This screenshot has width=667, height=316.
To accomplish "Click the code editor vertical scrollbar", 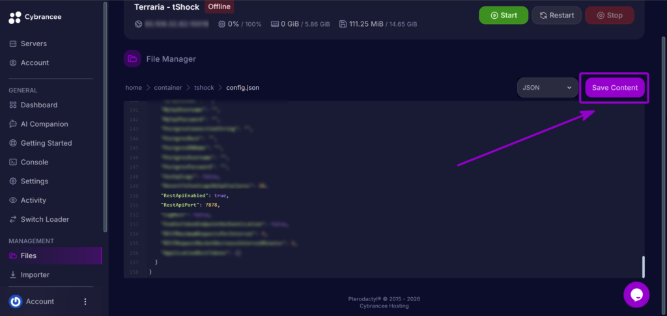I will coord(643,267).
